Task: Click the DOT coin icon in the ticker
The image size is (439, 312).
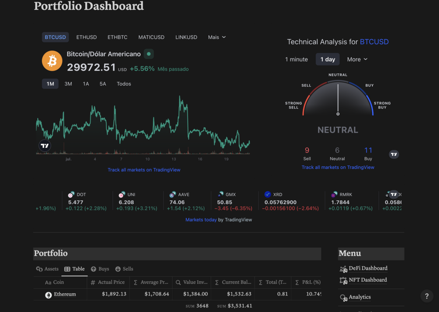Action: tap(71, 194)
